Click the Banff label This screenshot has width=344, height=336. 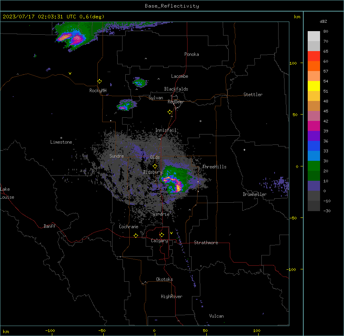pyautogui.click(x=49, y=226)
